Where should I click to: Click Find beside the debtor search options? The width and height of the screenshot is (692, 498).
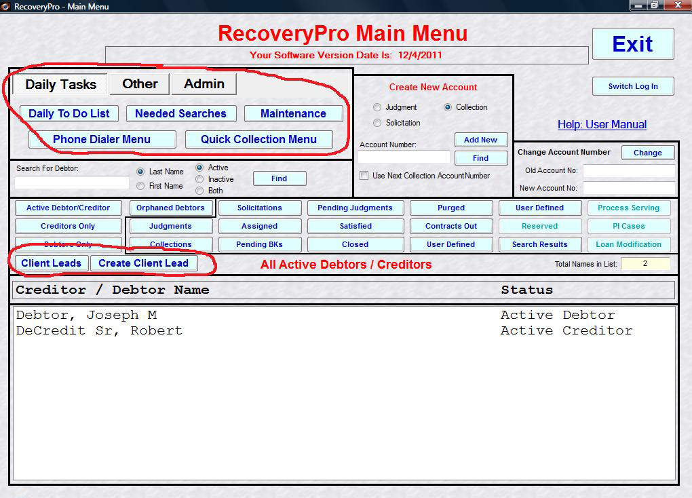click(x=280, y=178)
